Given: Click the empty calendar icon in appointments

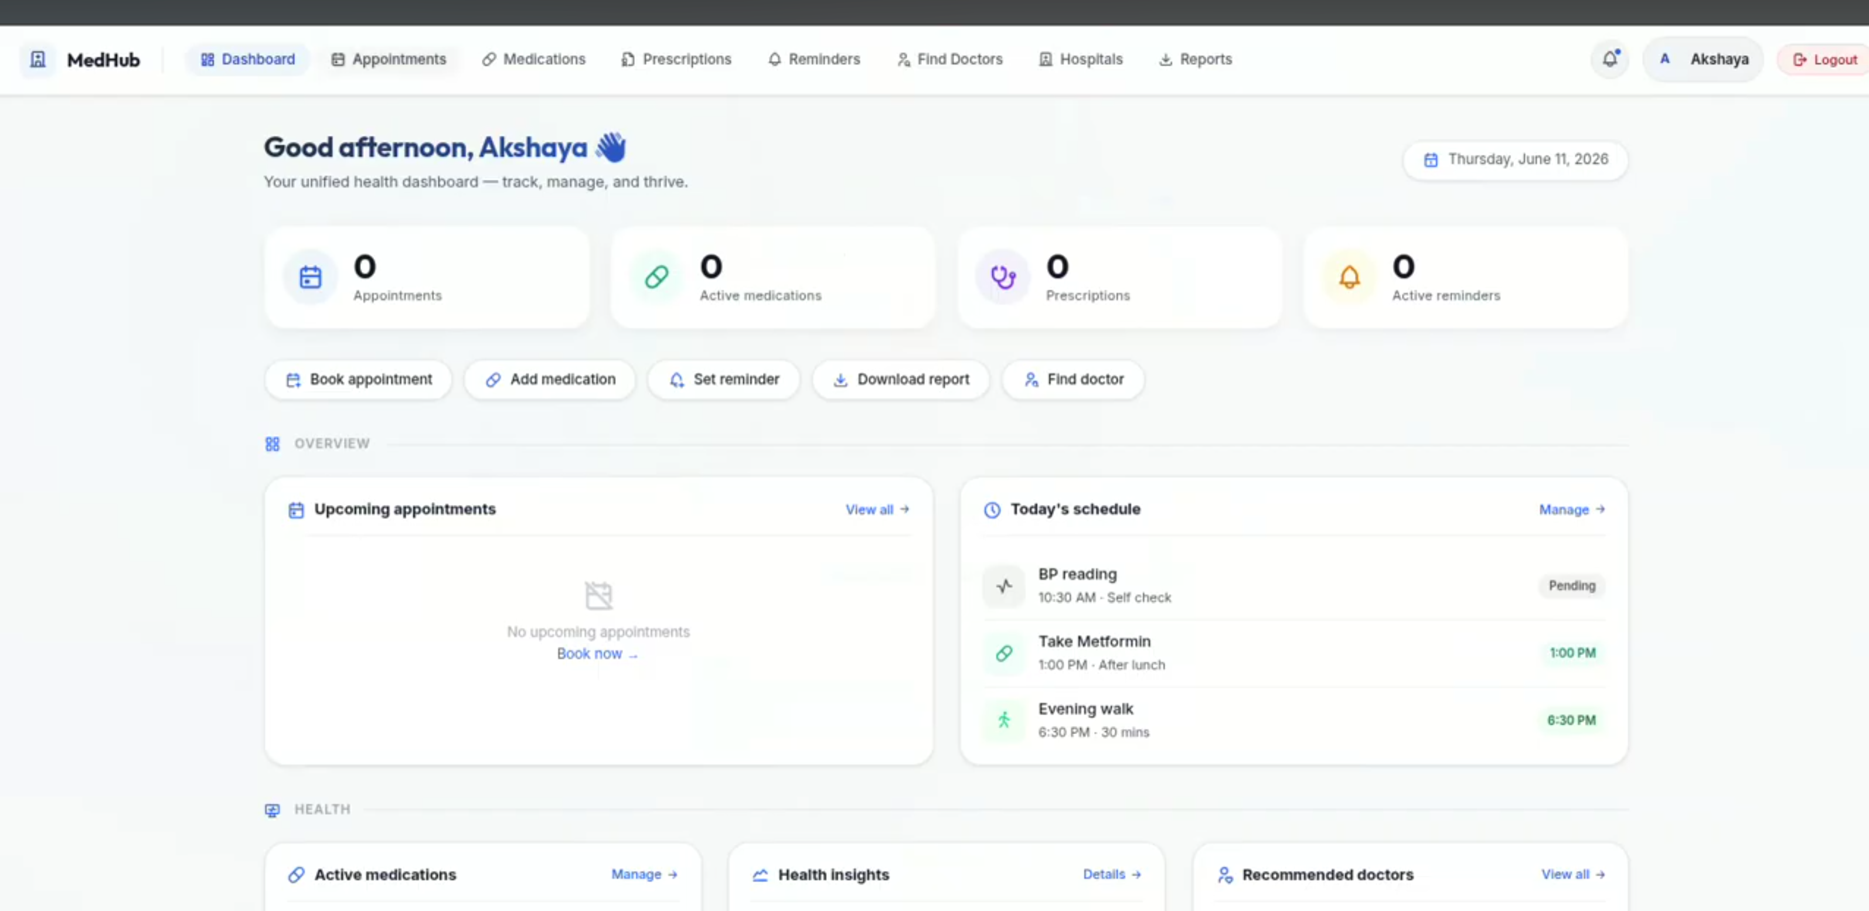Looking at the screenshot, I should coord(598,595).
